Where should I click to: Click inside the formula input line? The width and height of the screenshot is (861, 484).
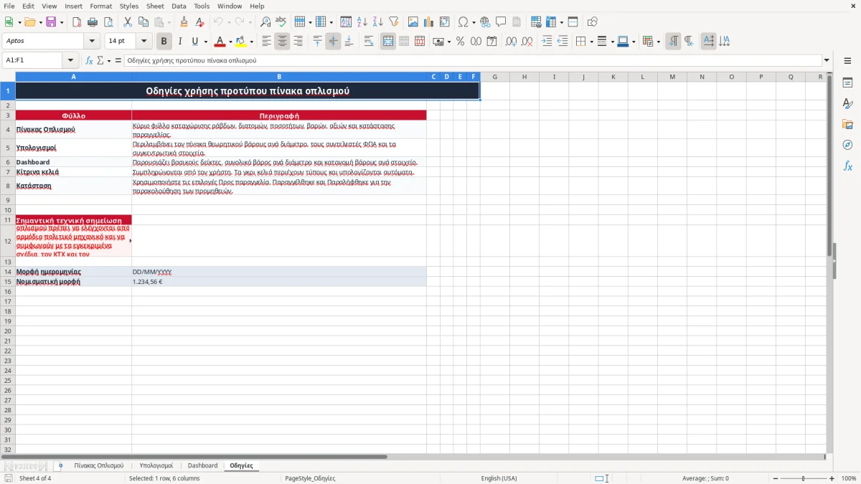[473, 61]
